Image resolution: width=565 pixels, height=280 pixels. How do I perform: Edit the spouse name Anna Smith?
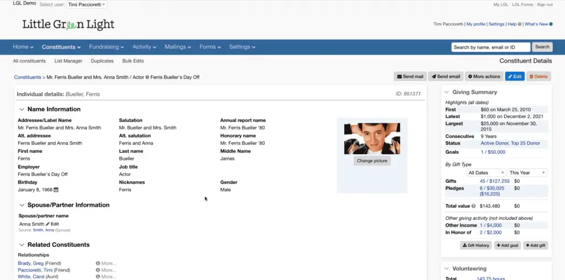coord(52,224)
